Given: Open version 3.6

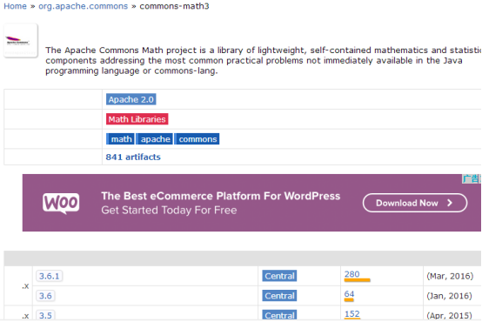Looking at the screenshot, I should pos(45,296).
